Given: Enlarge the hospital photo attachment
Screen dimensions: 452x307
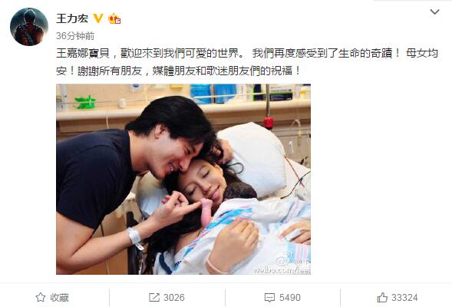Looking at the screenshot, I should tap(183, 179).
